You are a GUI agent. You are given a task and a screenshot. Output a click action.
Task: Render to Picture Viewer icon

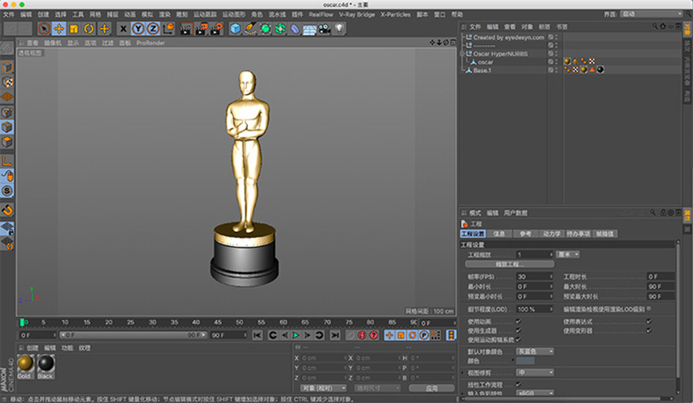coord(201,28)
